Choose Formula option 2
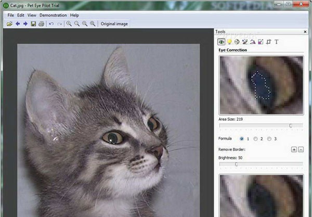This screenshot has width=312, height=217. pos(255,139)
